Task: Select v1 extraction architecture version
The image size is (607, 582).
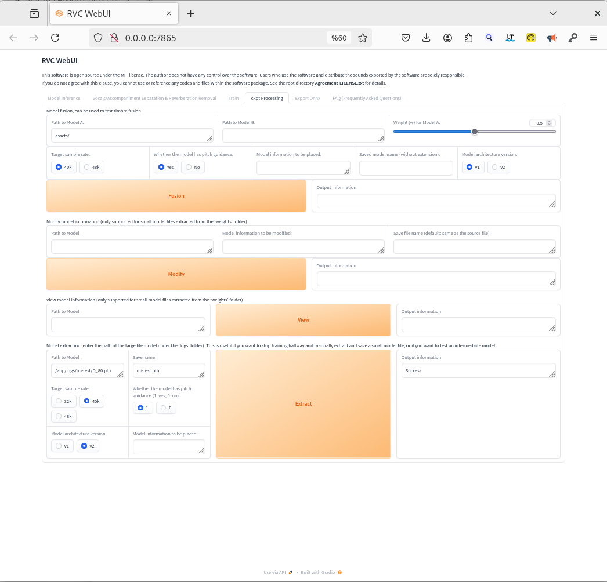Action: pos(62,446)
